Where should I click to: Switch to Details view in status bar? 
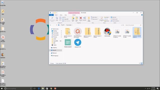point(139,63)
